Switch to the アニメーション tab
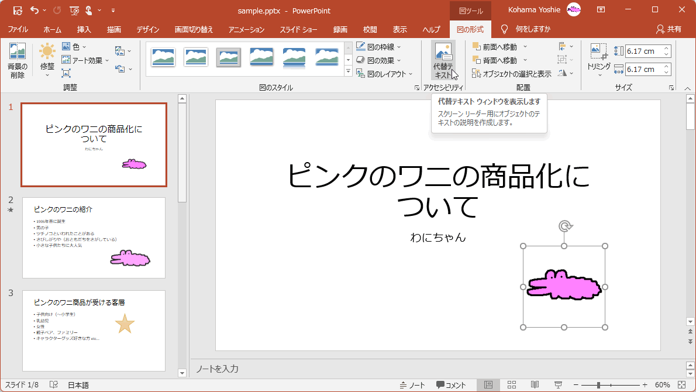This screenshot has height=392, width=696. click(246, 29)
